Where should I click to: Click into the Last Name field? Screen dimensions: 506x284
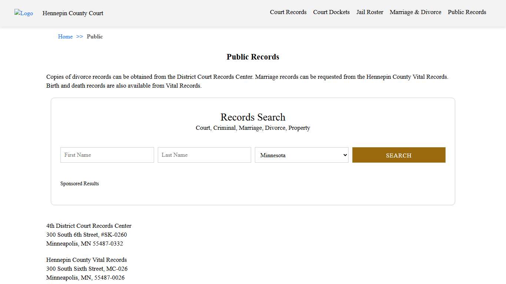point(204,155)
